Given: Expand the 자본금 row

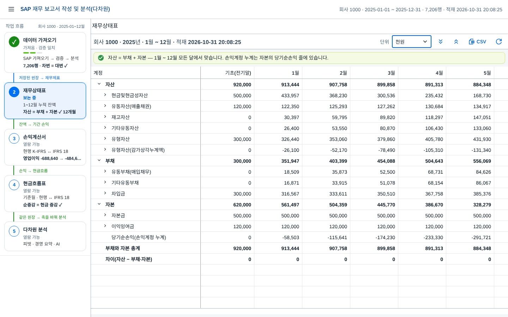Looking at the screenshot, I should pos(105,215).
